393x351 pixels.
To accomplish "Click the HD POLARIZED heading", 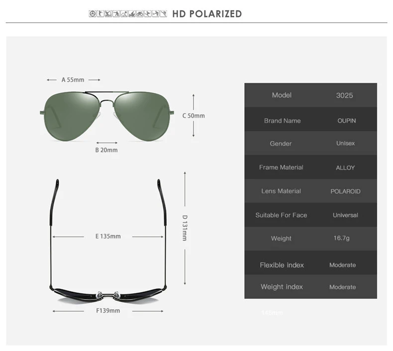I will (207, 14).
